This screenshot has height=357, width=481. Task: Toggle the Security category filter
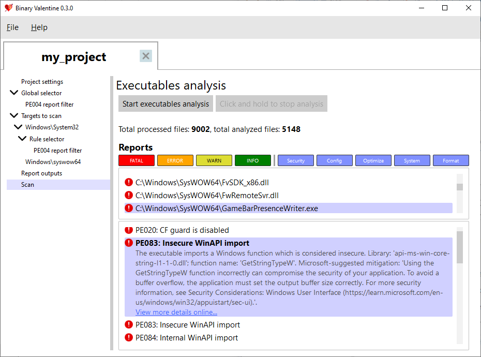296,160
